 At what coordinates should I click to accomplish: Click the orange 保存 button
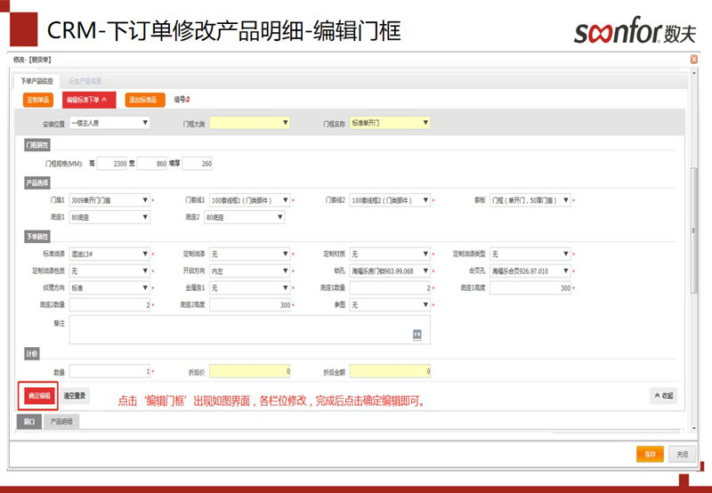point(650,454)
